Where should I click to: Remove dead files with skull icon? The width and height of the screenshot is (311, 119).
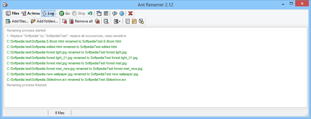click(97, 21)
